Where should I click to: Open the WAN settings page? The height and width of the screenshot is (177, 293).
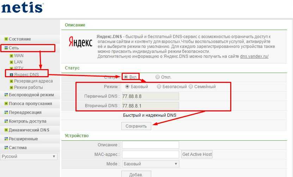pos(19,56)
